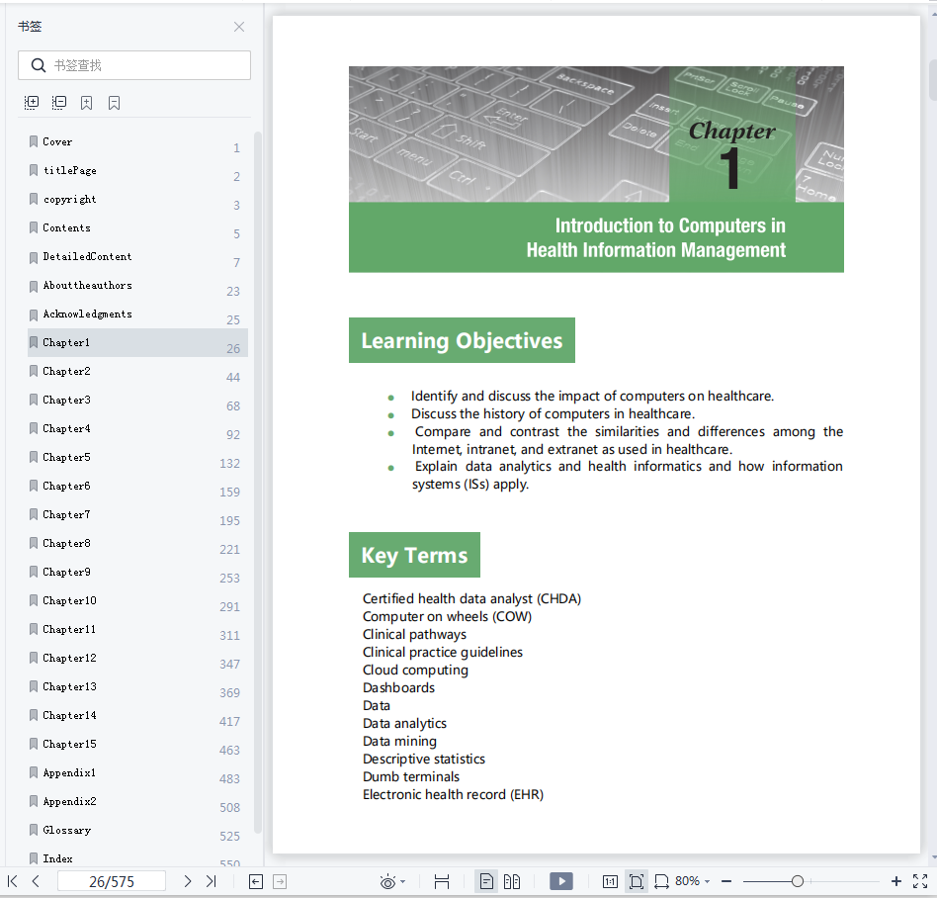Go to Chapter15 bookmark
Image resolution: width=937 pixels, height=898 pixels.
tap(137, 745)
